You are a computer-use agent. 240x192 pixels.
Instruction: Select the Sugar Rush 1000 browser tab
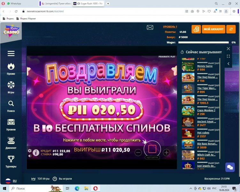pyautogui.click(x=89, y=4)
